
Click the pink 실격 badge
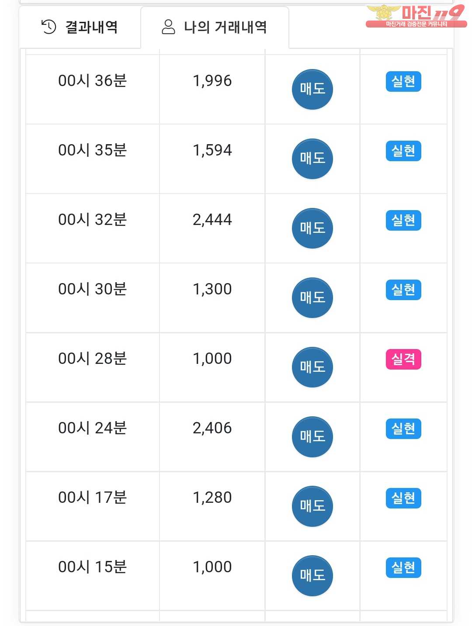pos(403,359)
